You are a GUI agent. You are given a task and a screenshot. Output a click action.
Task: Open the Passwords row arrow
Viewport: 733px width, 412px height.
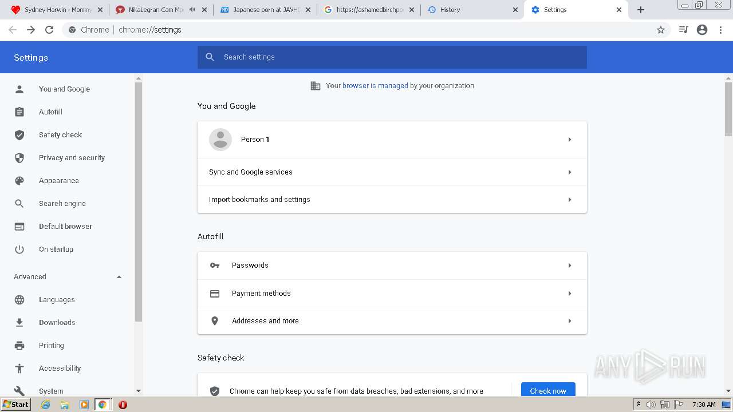point(570,266)
